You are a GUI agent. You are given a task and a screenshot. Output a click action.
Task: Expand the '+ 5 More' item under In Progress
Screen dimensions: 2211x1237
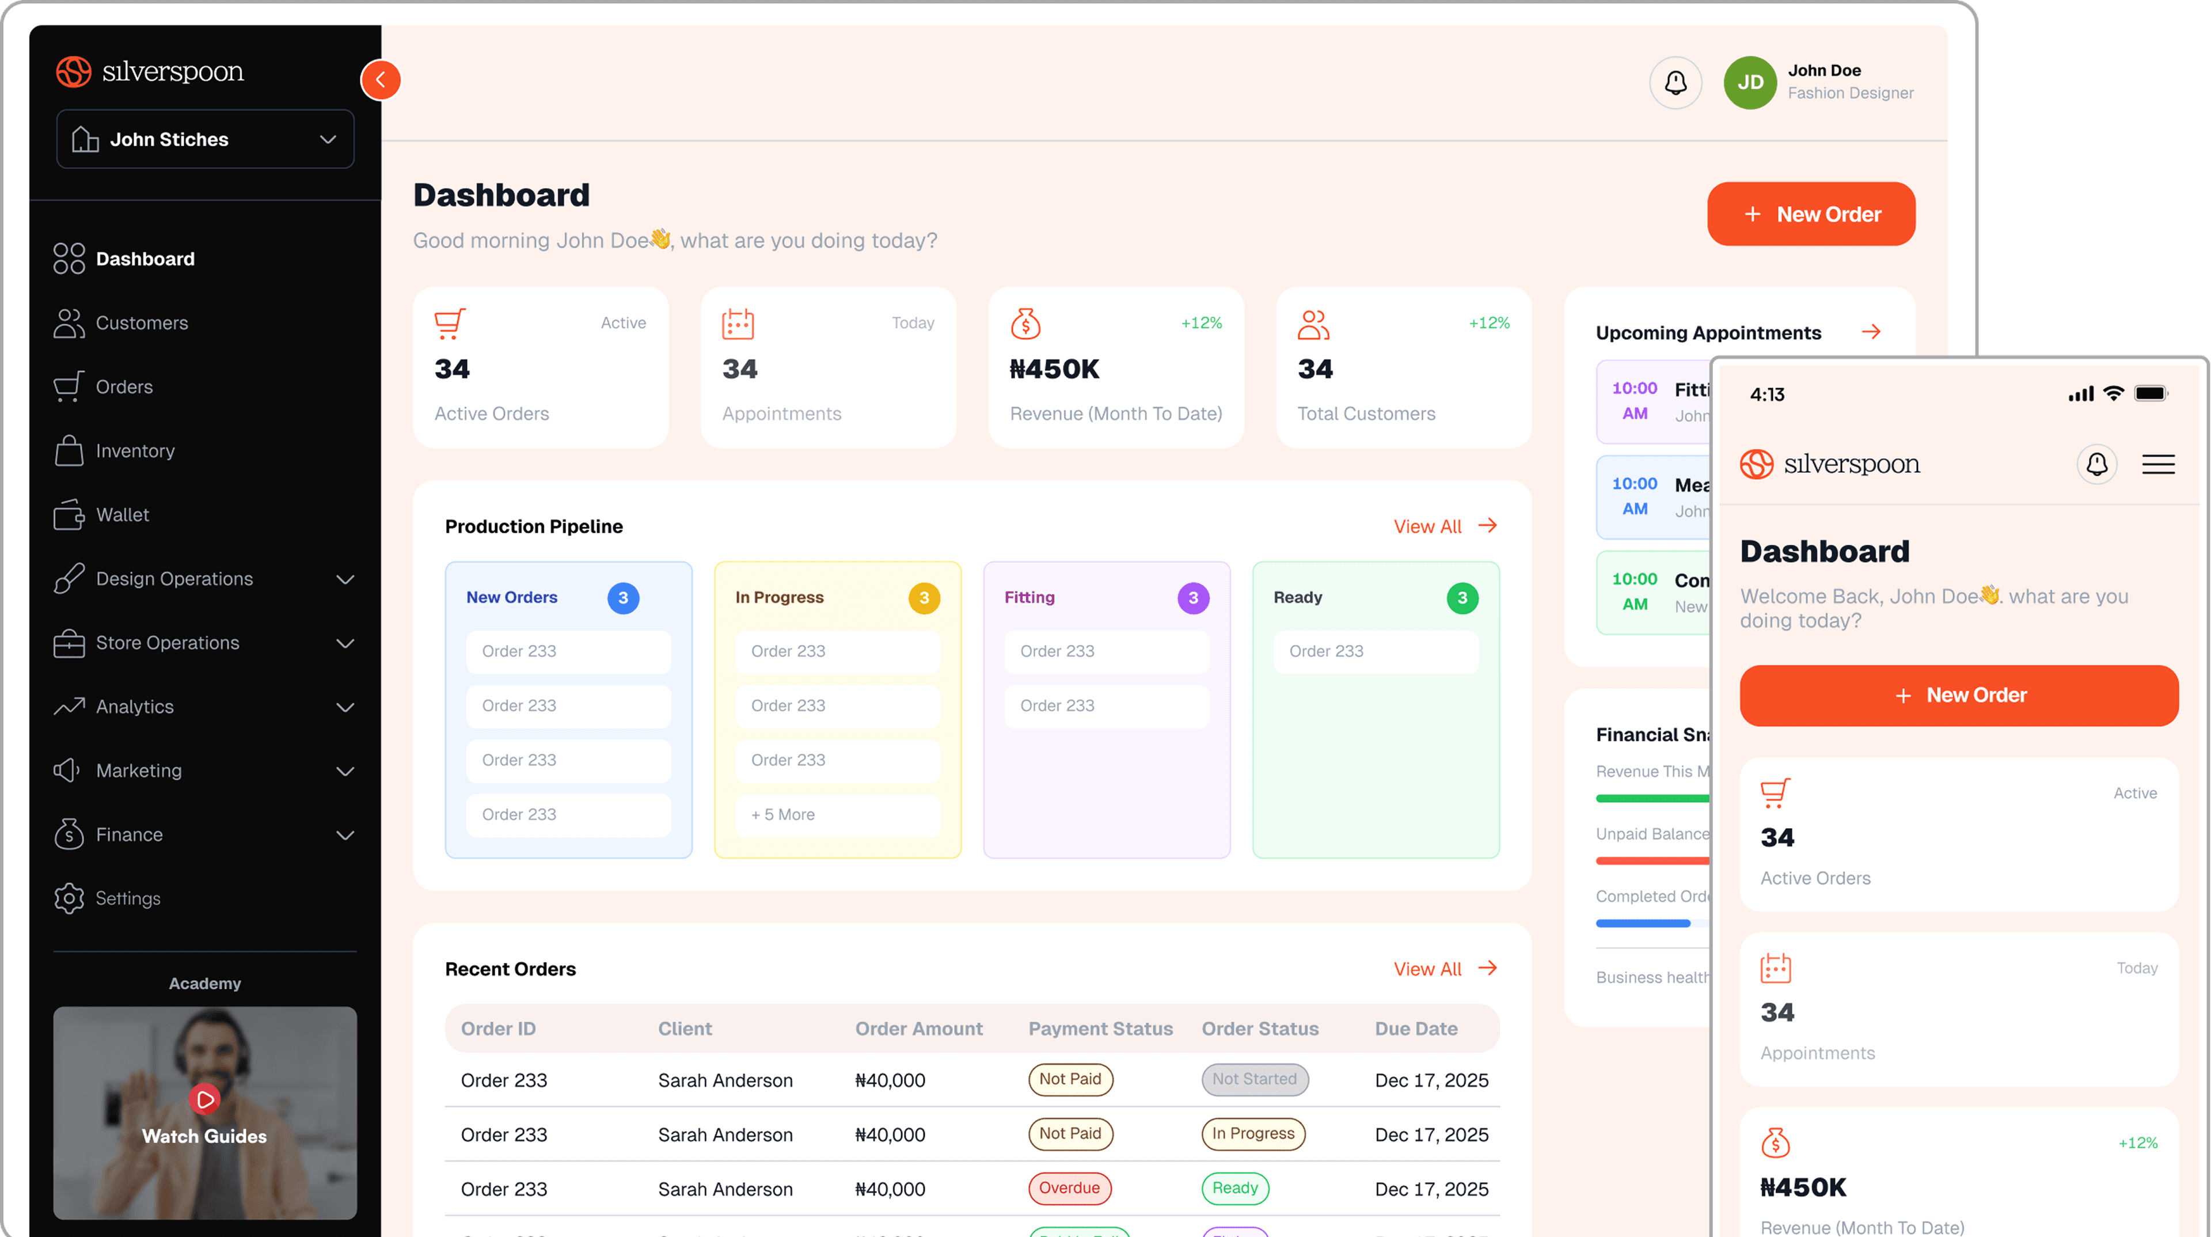click(x=837, y=815)
